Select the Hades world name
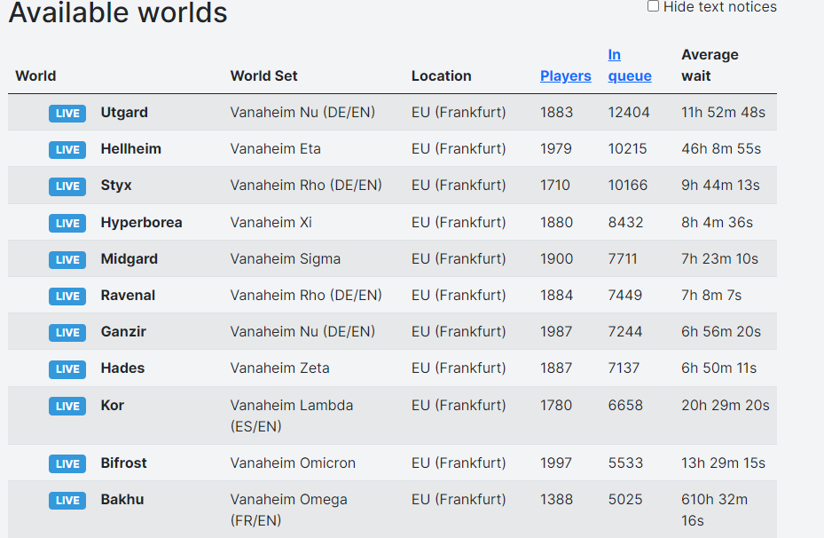This screenshot has width=824, height=538. pos(122,368)
